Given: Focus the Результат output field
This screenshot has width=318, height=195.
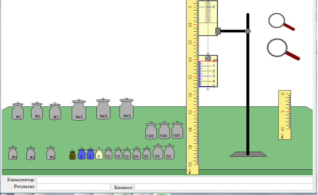Looking at the screenshot, I should tap(73, 187).
